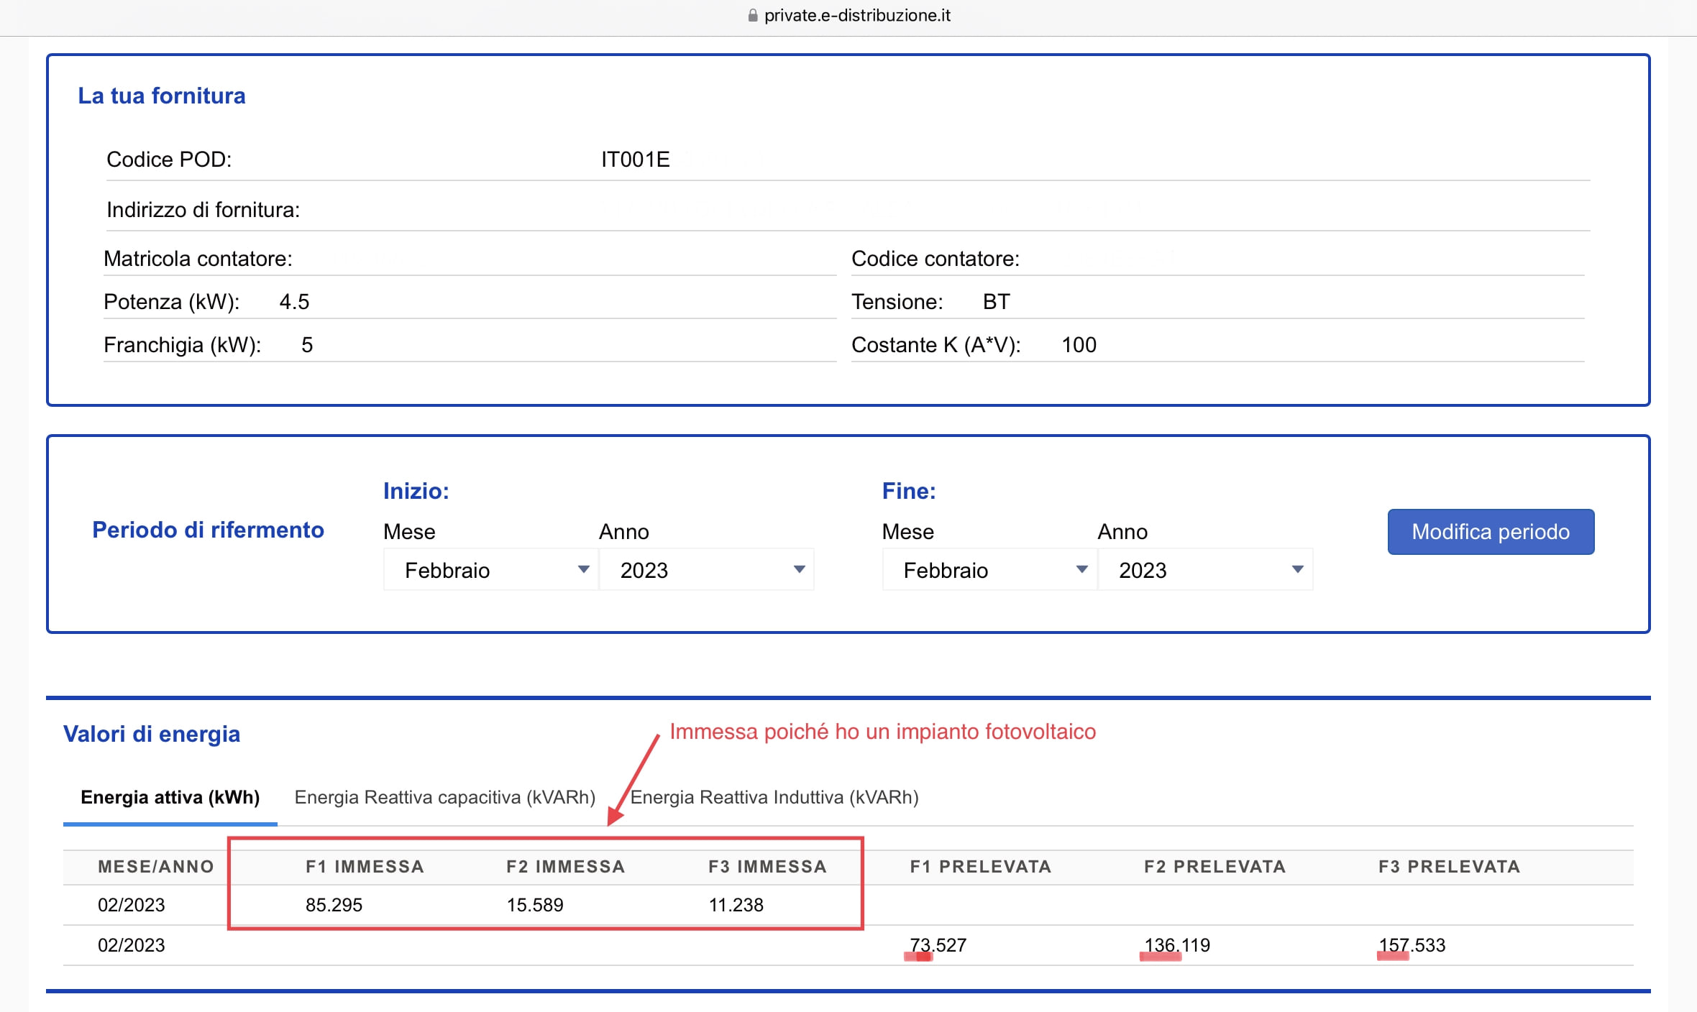Switch to Energia Reattiva capacitiva tab
This screenshot has width=1697, height=1012.
(x=444, y=797)
